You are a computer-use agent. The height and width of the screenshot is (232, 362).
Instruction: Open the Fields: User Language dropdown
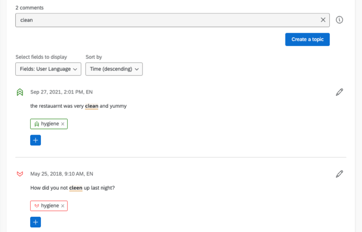pos(48,69)
